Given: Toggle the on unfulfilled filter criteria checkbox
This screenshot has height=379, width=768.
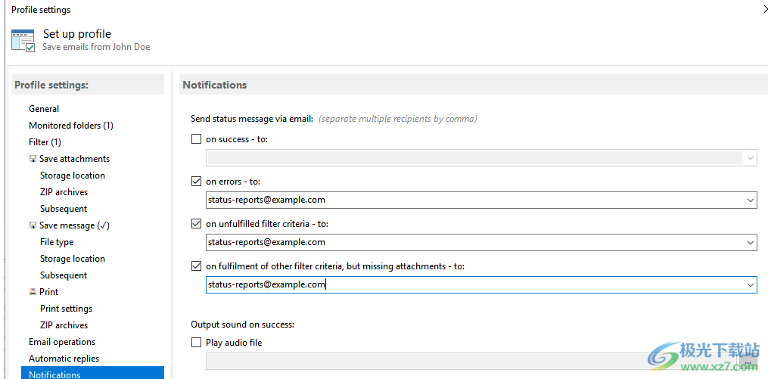Looking at the screenshot, I should coord(197,224).
